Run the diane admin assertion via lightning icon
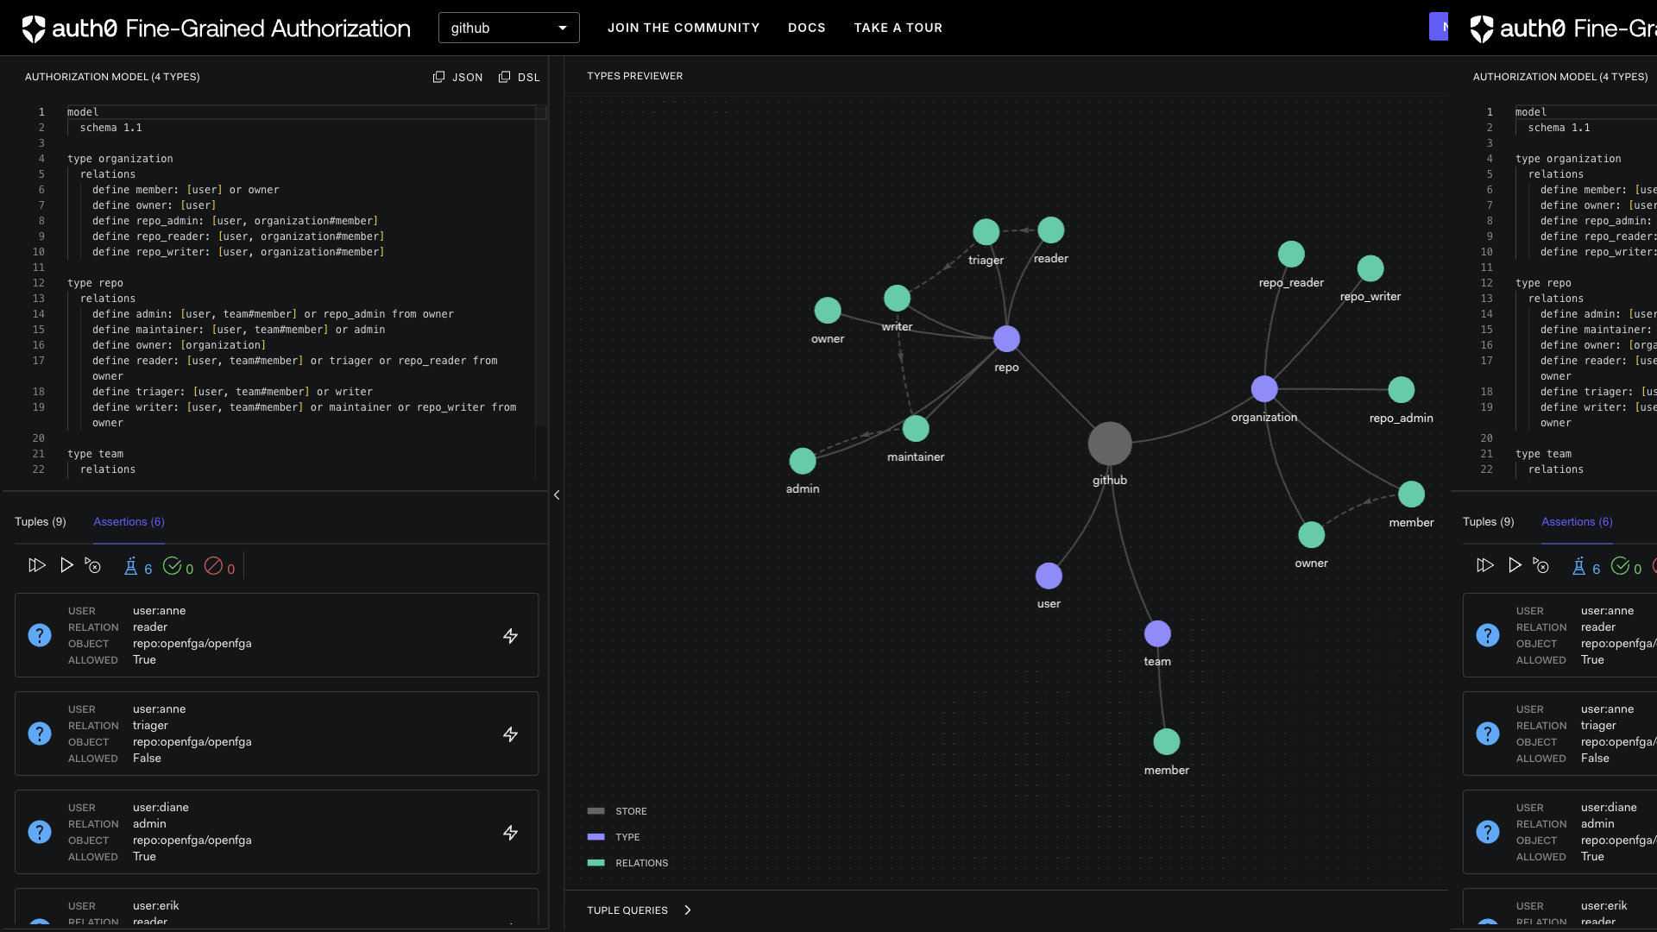The height and width of the screenshot is (932, 1657). (x=511, y=833)
